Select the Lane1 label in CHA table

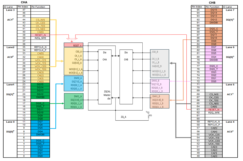click(10, 85)
